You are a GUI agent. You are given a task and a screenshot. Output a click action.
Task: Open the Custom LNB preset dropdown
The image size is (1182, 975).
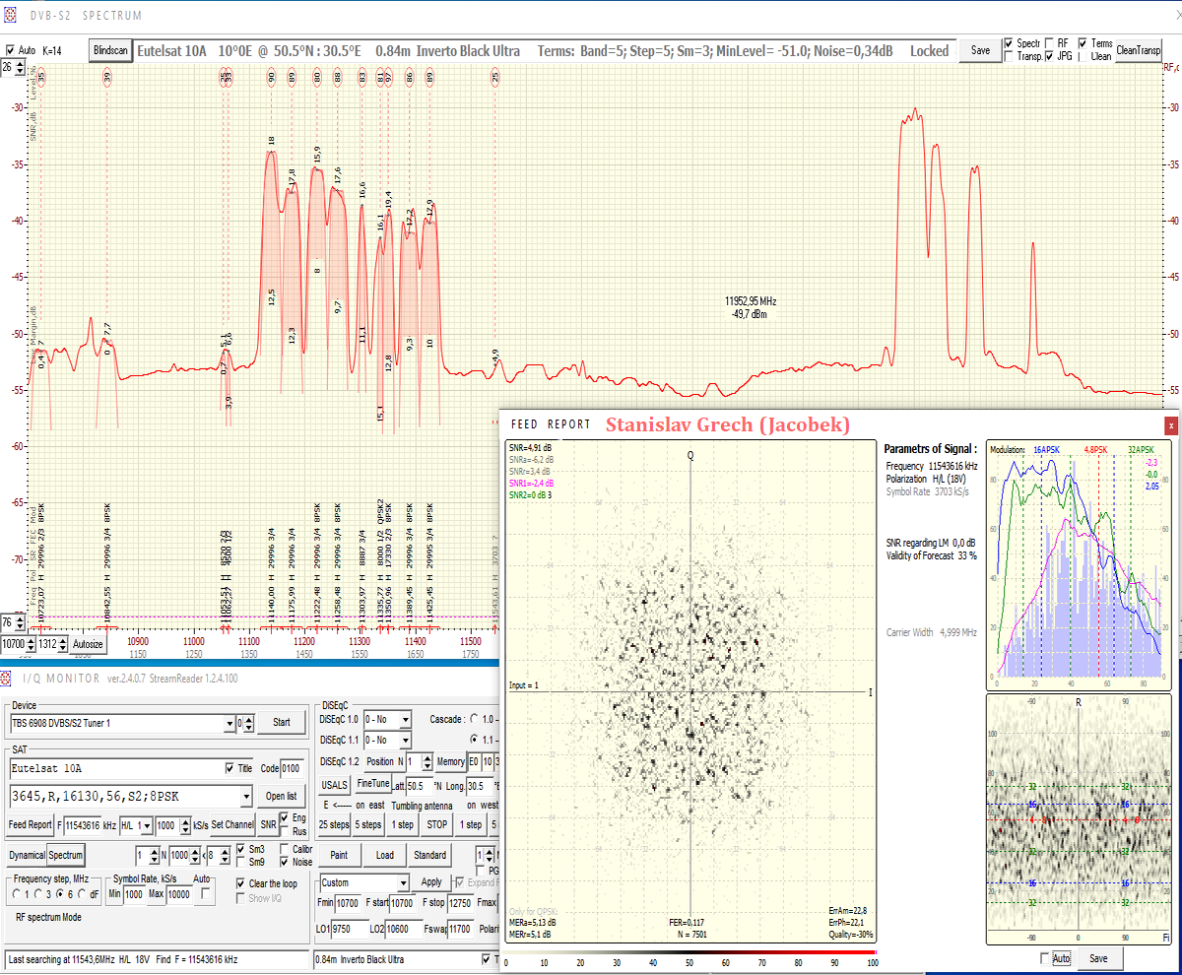(x=403, y=882)
